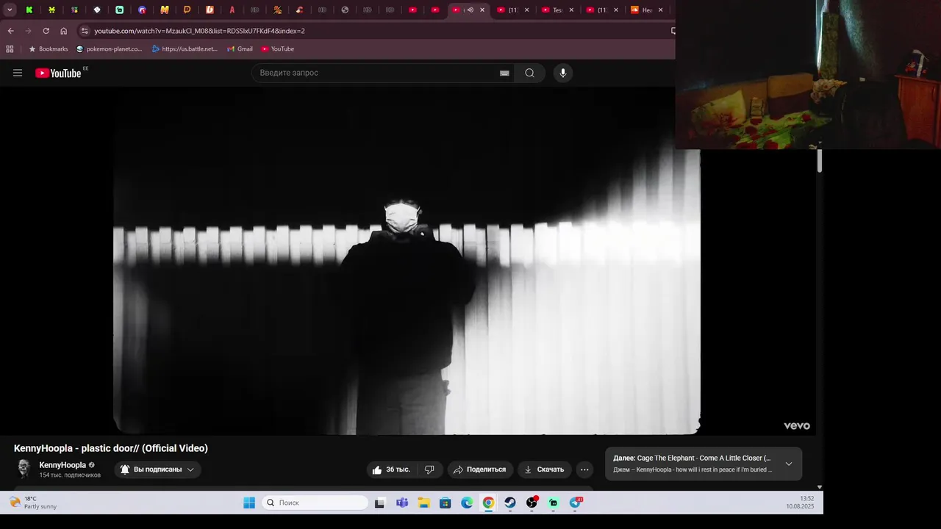This screenshot has height=529, width=941.
Task: Switch to the yellow M pinned tab
Action: point(164,10)
